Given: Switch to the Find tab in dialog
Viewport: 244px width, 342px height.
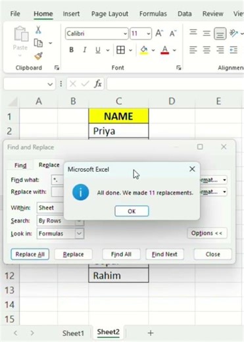Looking at the screenshot, I should (x=20, y=165).
